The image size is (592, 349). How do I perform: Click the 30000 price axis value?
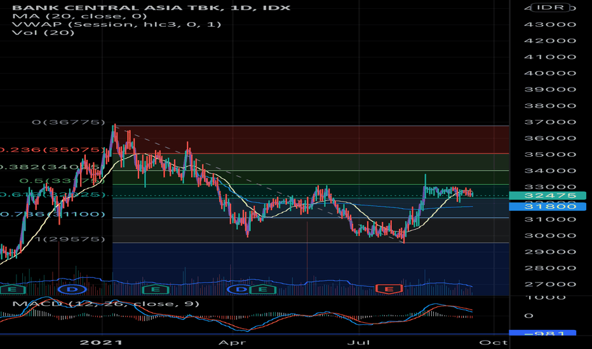point(550,236)
